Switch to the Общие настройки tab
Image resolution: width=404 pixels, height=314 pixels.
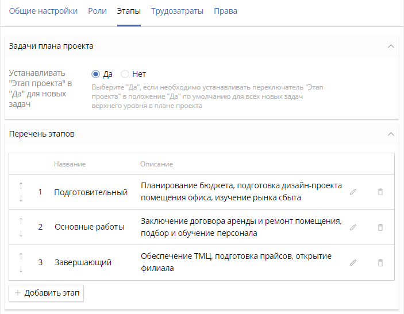[x=43, y=11]
